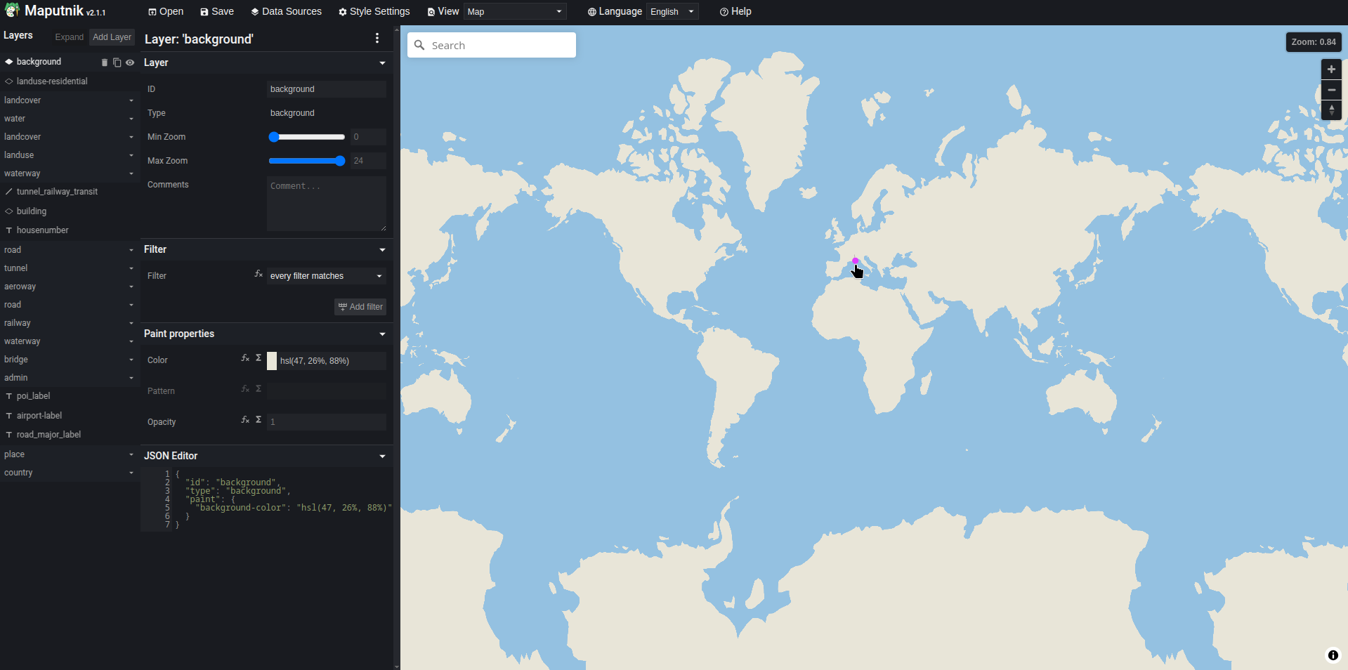1348x670 pixels.
Task: Click the sigma data-function icon beside Opacity
Action: tap(259, 420)
